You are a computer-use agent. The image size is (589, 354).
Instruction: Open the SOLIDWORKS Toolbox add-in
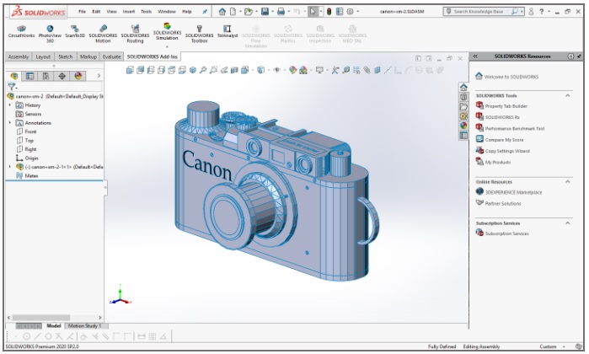click(199, 34)
